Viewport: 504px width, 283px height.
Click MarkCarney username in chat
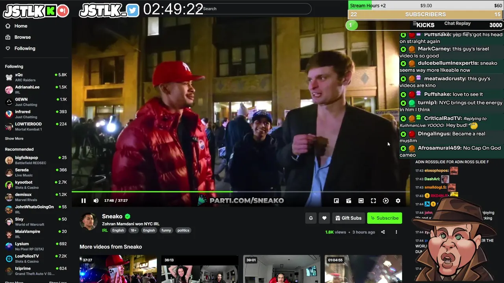(434, 49)
